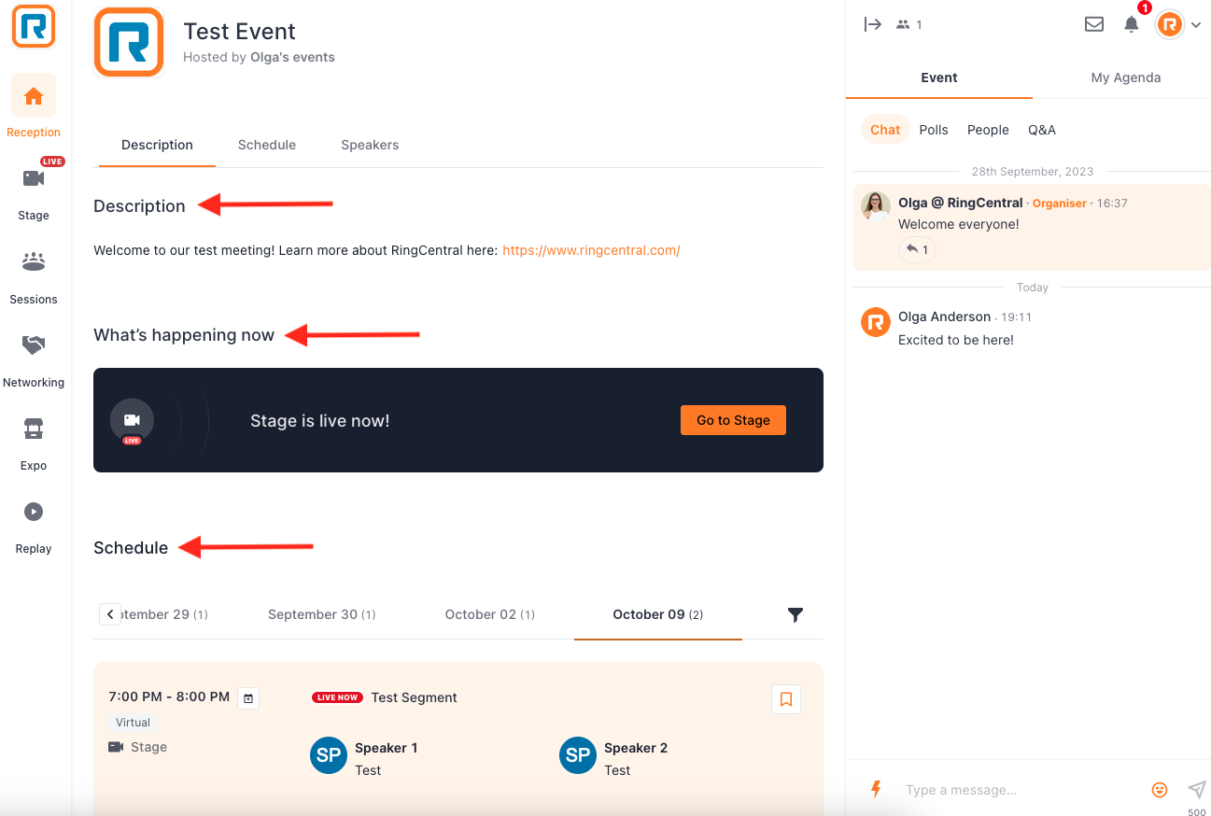Image resolution: width=1211 pixels, height=816 pixels.
Task: Click the live camera icon in the banner
Action: click(132, 420)
